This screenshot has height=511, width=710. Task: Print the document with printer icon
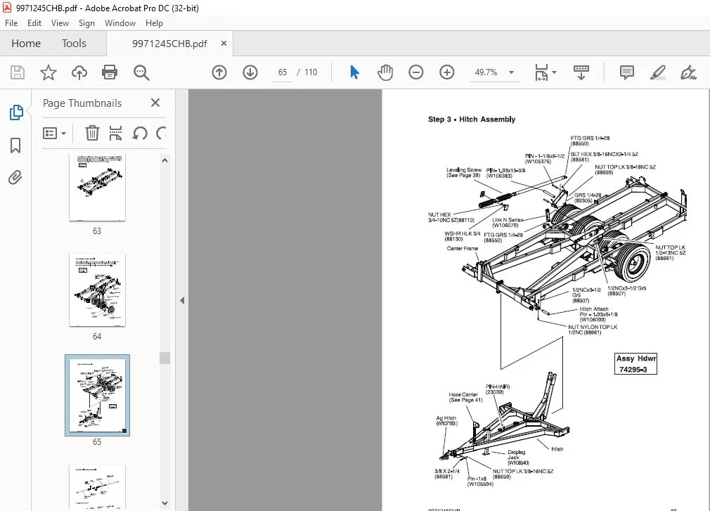coord(110,72)
